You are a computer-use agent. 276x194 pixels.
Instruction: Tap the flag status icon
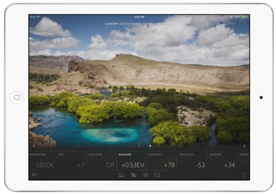coord(34,175)
